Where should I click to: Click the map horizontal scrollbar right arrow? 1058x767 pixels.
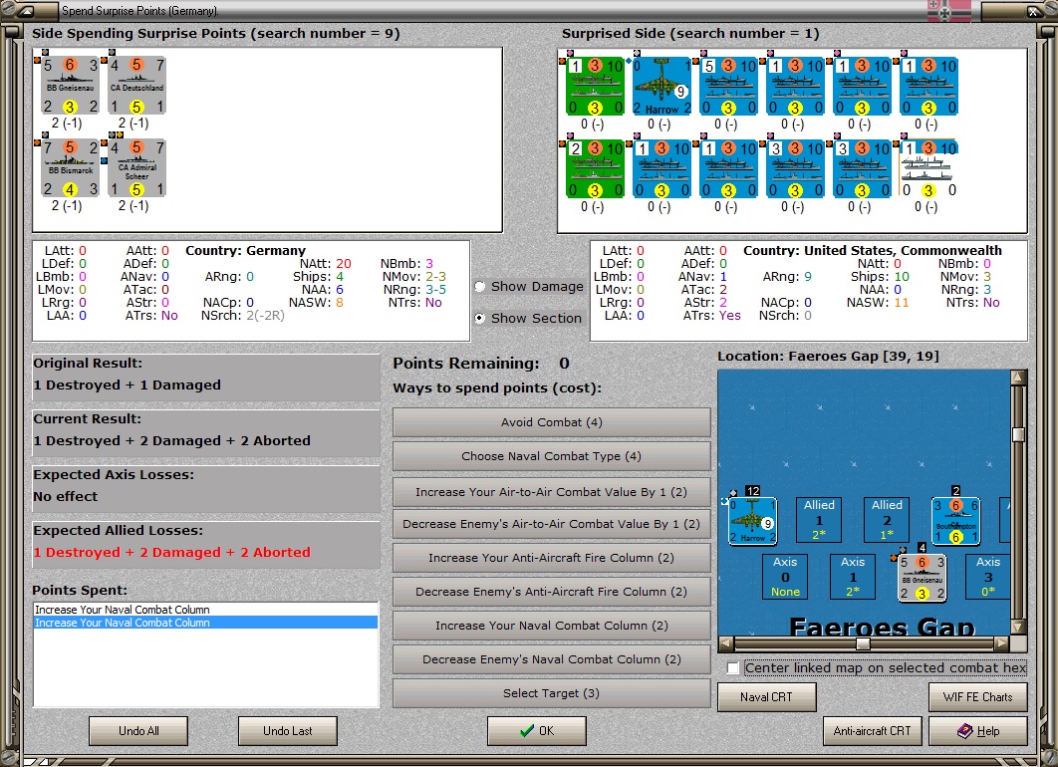click(1002, 643)
